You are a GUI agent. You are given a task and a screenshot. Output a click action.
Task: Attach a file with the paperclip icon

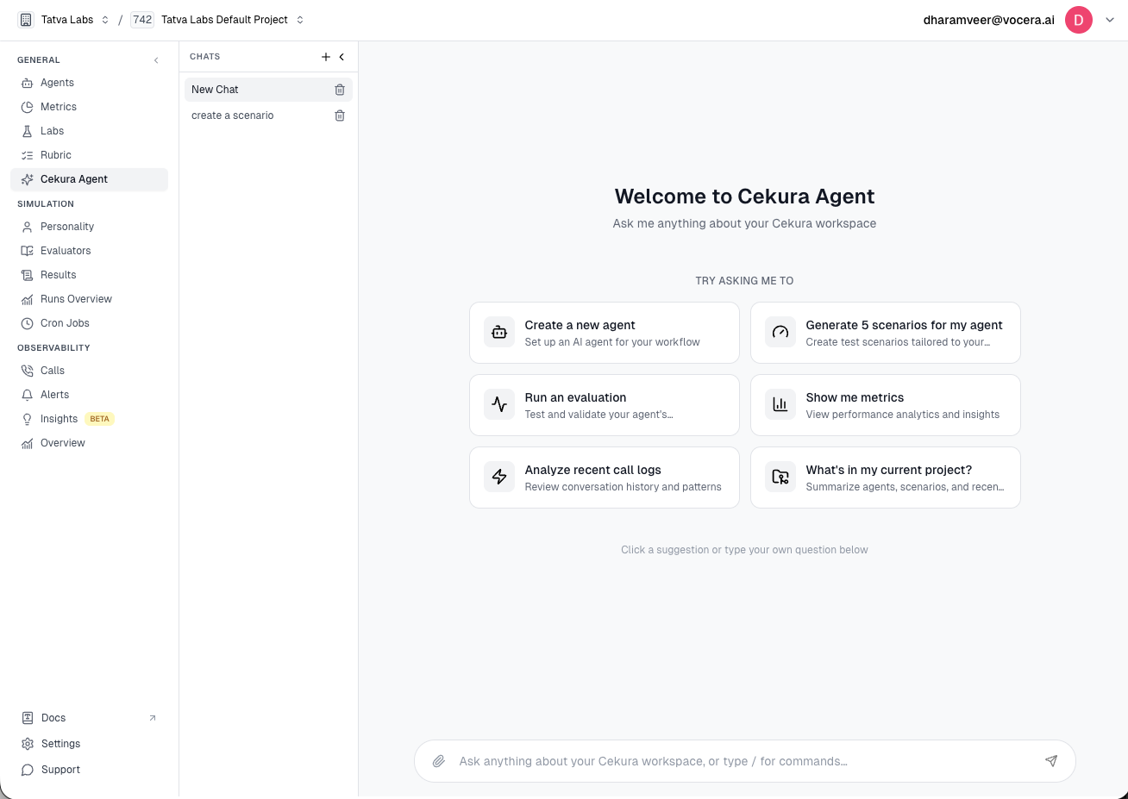439,761
